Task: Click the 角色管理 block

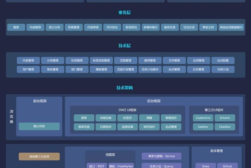Action: point(53,69)
